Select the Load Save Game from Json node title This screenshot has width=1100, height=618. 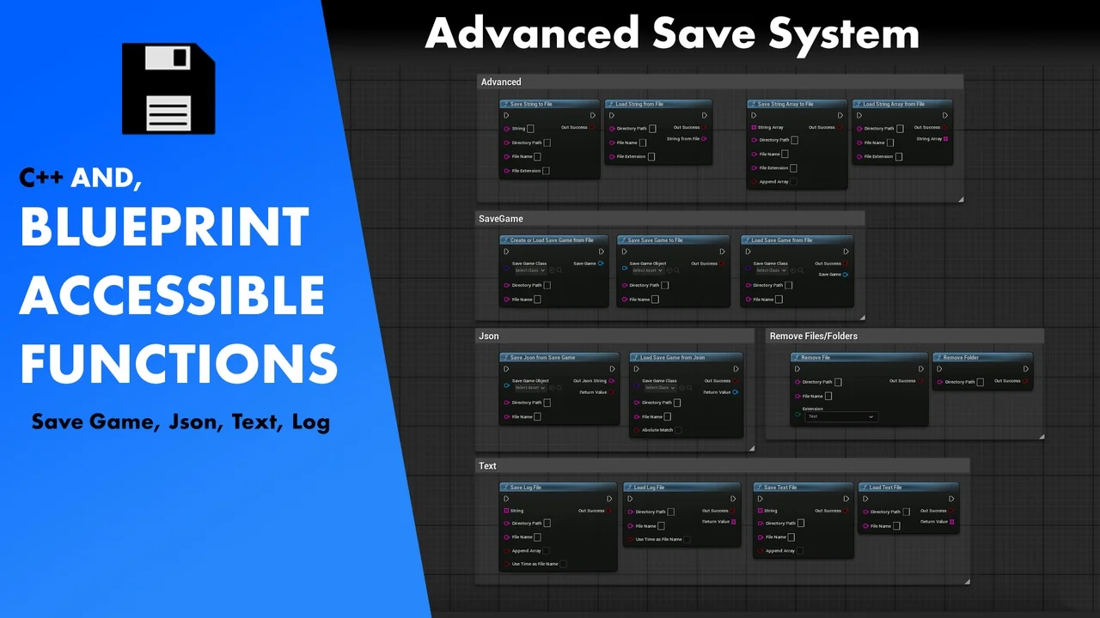pos(686,357)
